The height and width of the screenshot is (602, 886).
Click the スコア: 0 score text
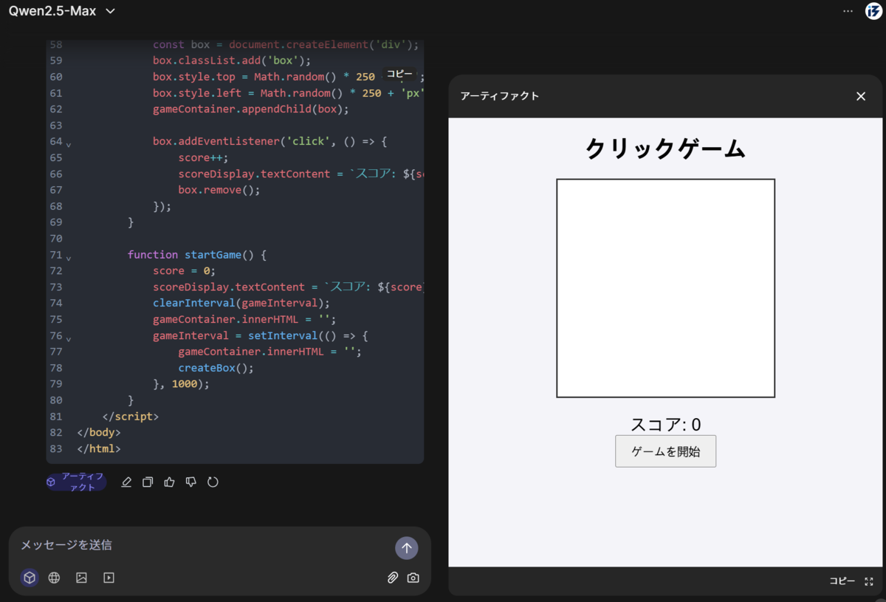pyautogui.click(x=665, y=425)
